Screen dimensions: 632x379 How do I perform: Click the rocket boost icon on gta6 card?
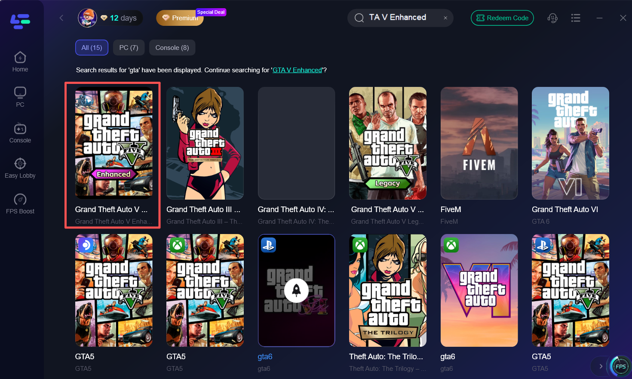[x=296, y=290]
